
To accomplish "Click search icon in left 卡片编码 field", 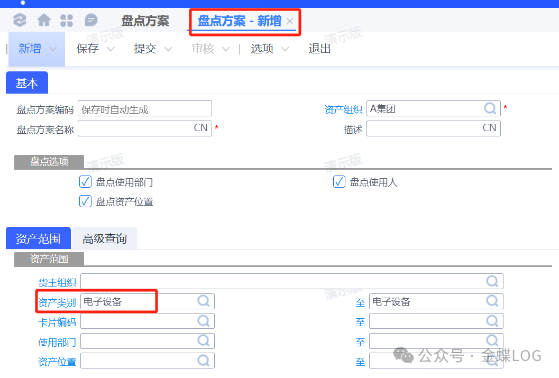I will pos(204,321).
